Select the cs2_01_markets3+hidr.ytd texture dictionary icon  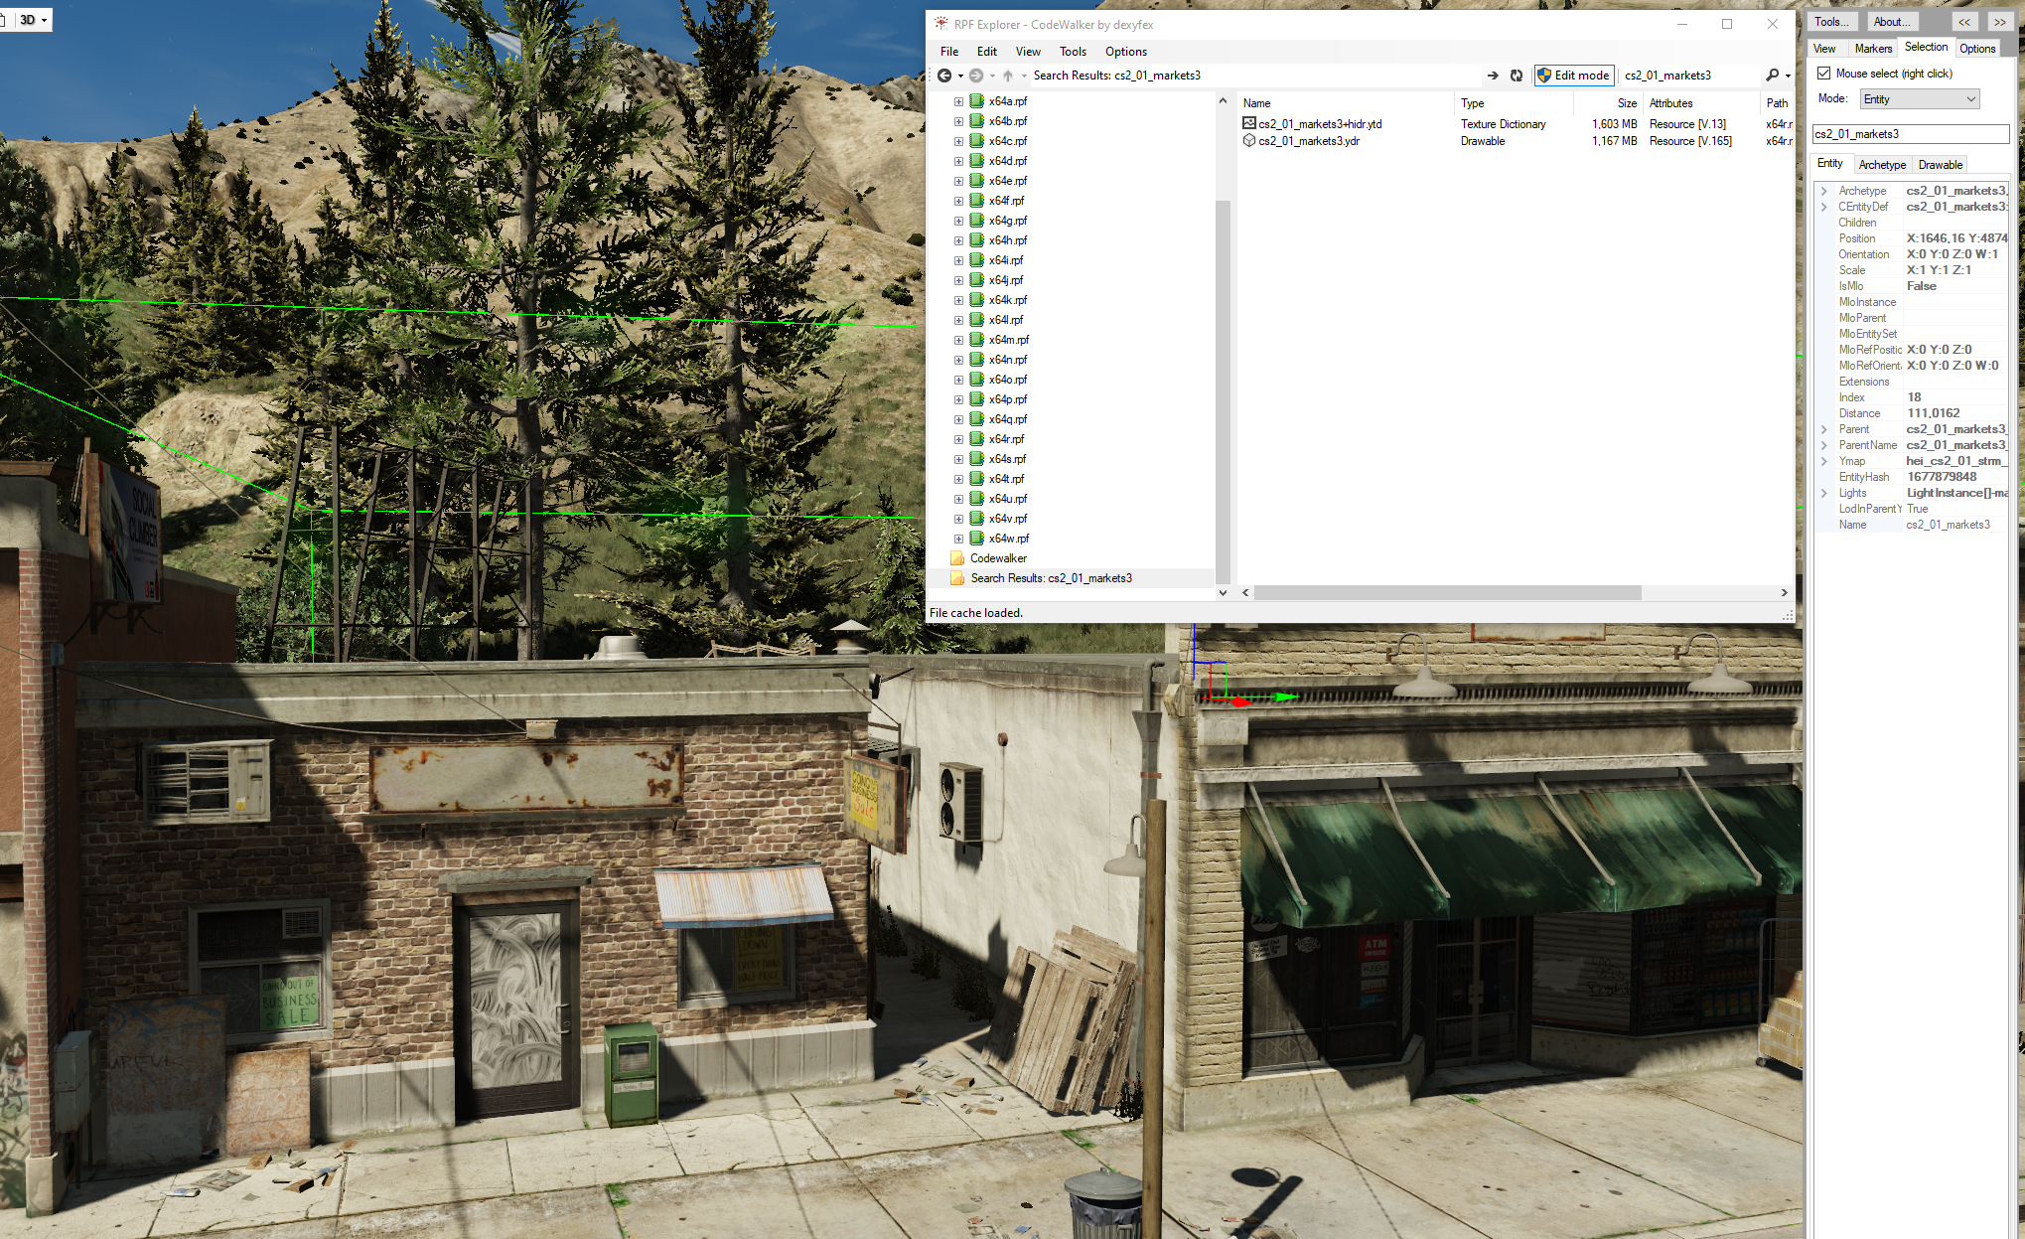pyautogui.click(x=1249, y=123)
